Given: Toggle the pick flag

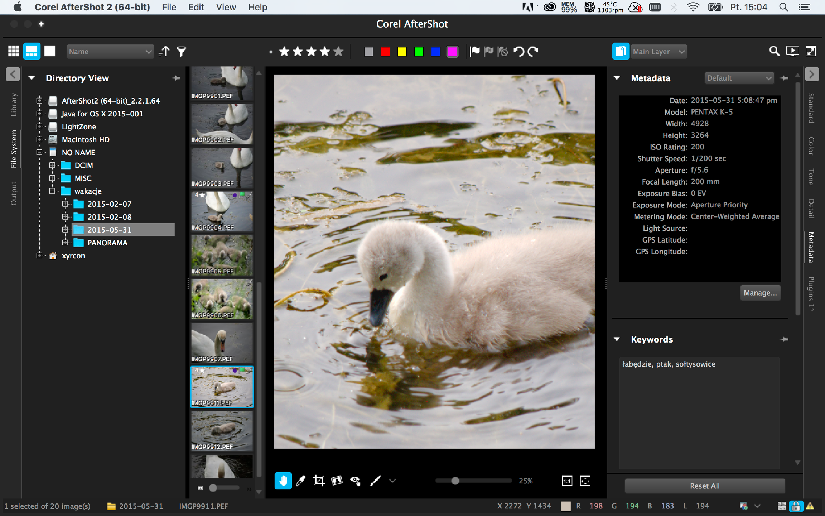Looking at the screenshot, I should point(474,52).
